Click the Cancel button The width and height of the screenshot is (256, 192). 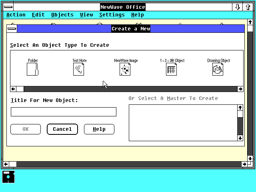click(62, 129)
